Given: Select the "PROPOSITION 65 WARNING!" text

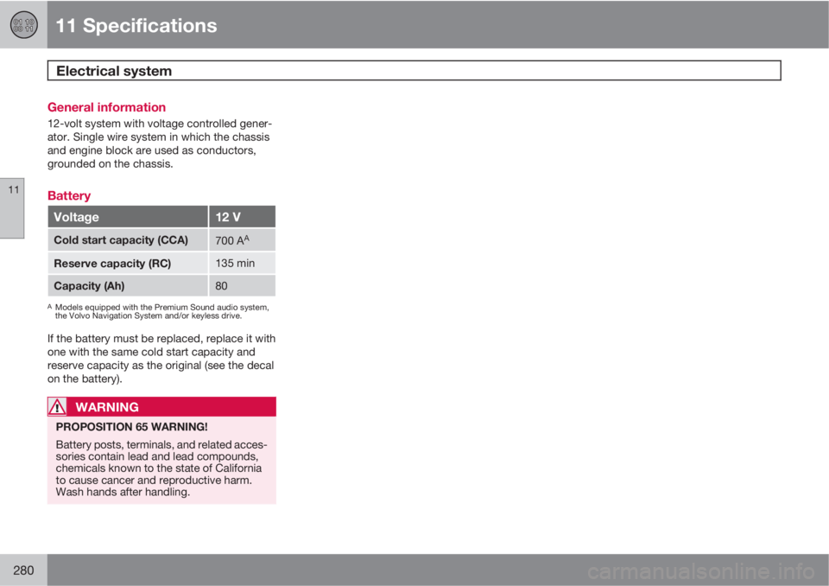Looking at the screenshot, I should 118,427.
